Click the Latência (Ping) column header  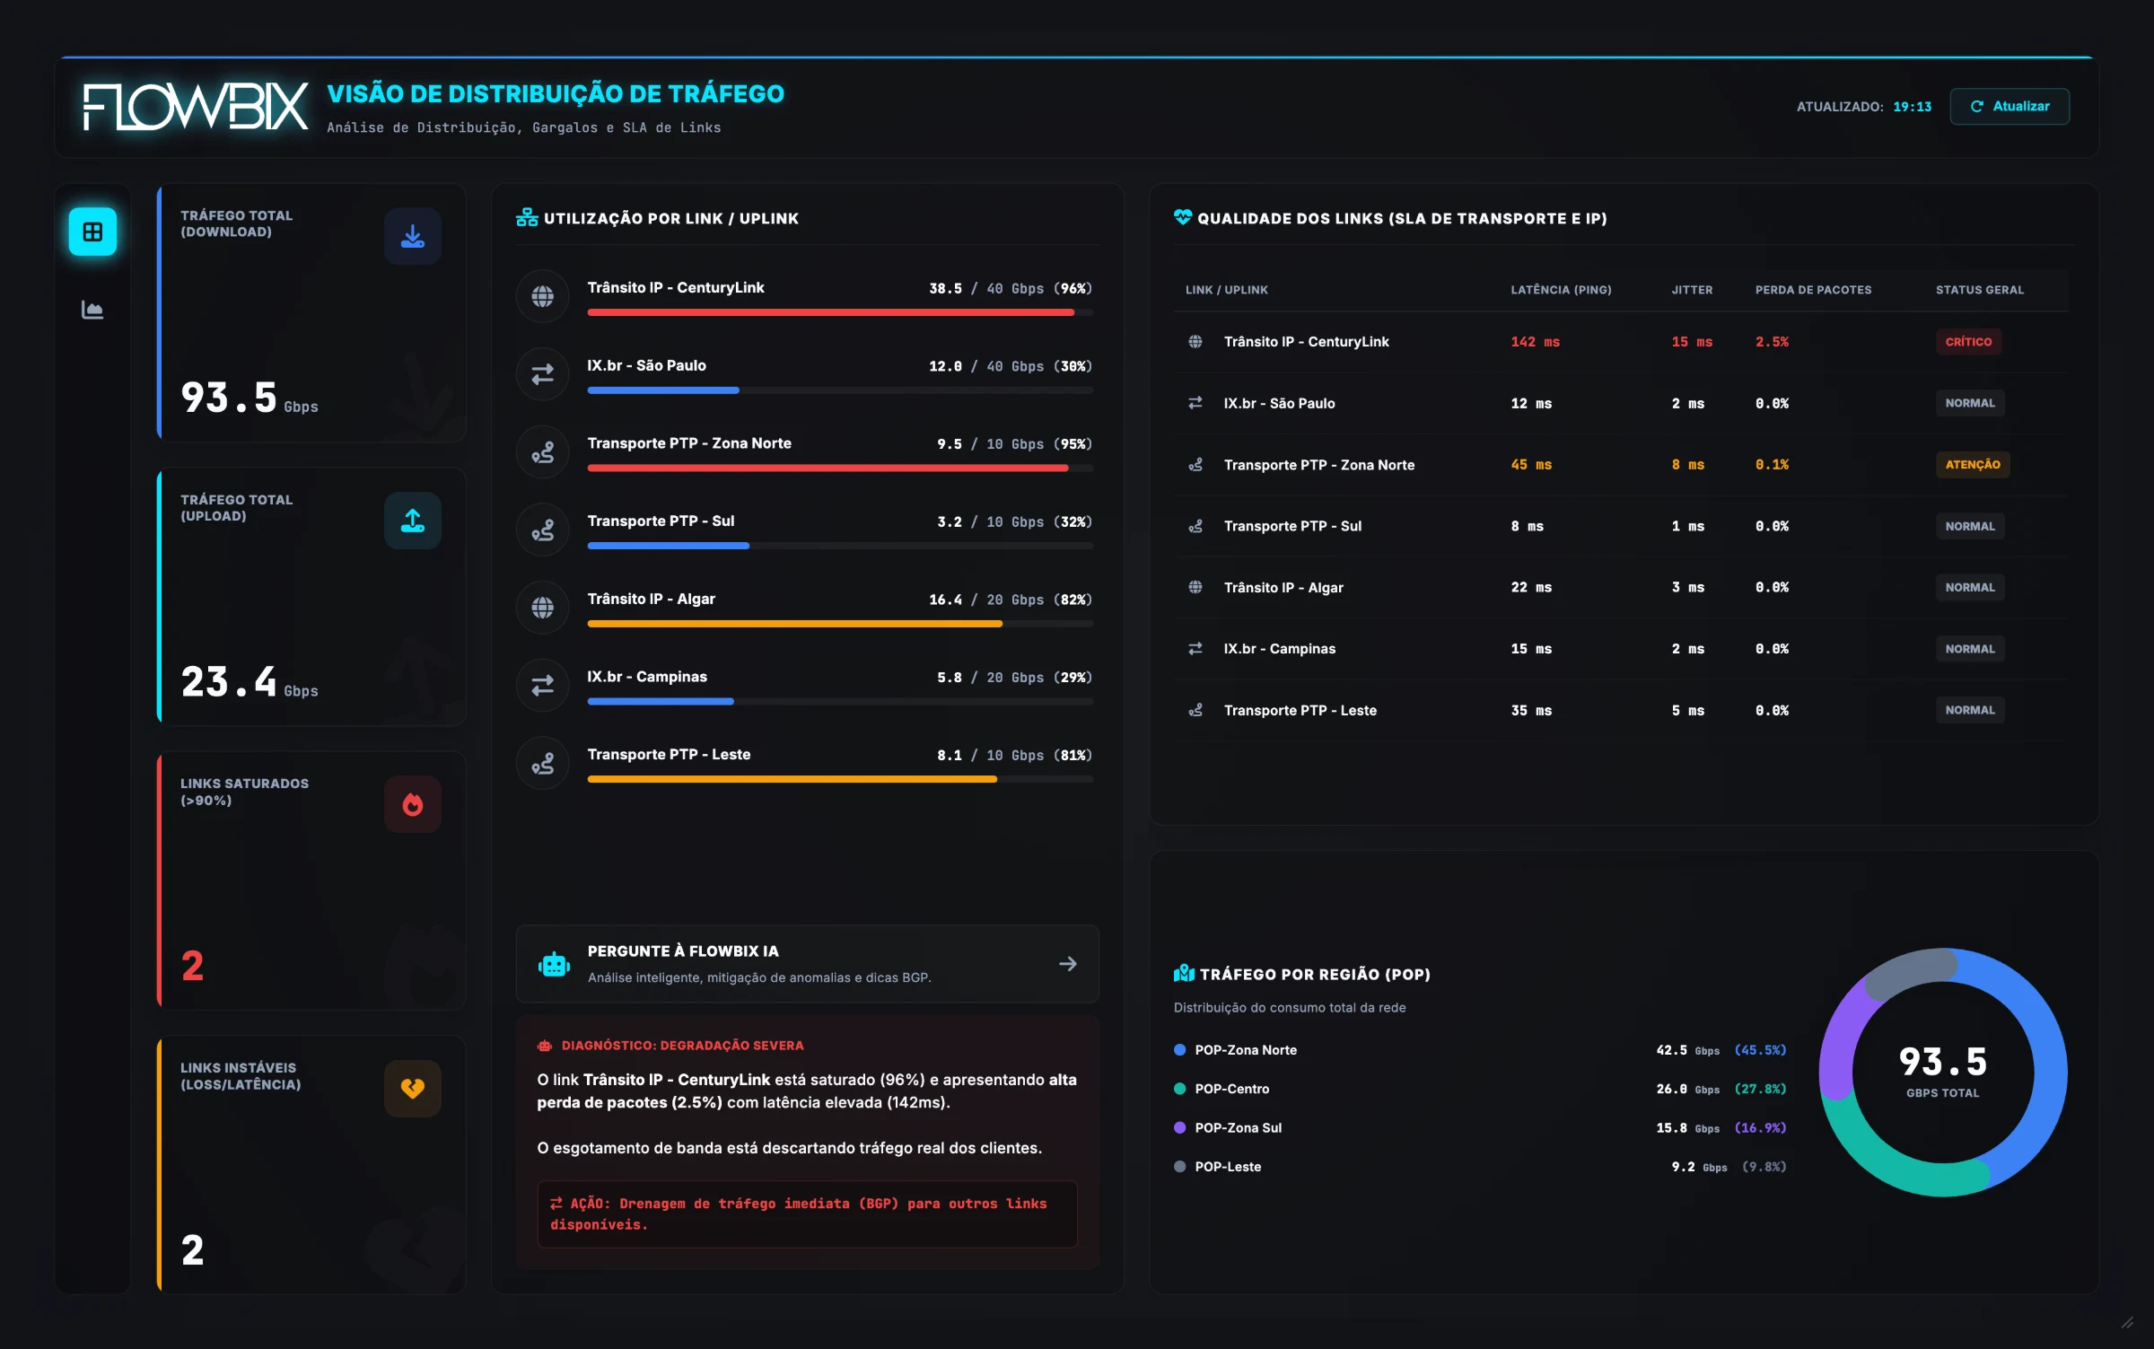click(1561, 290)
